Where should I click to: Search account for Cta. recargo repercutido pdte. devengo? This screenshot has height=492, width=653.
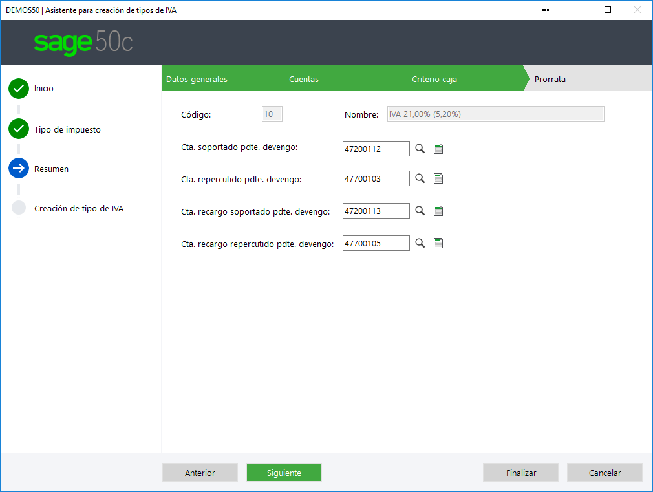click(x=420, y=243)
